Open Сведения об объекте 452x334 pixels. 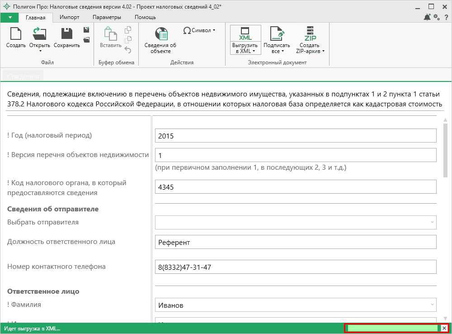(160, 35)
